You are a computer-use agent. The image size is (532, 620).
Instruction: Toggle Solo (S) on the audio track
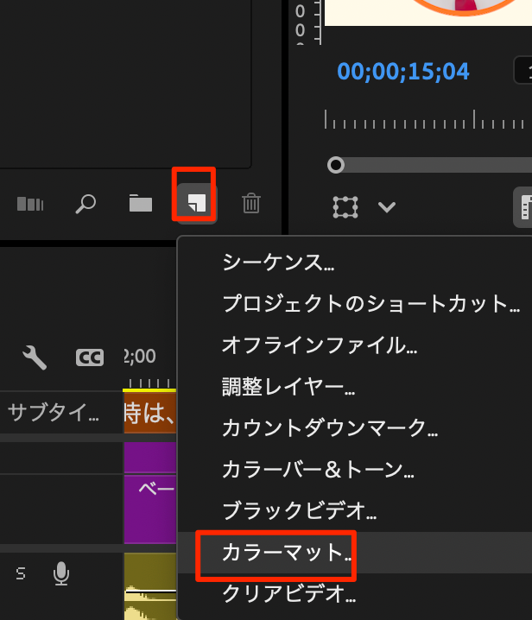tap(21, 573)
